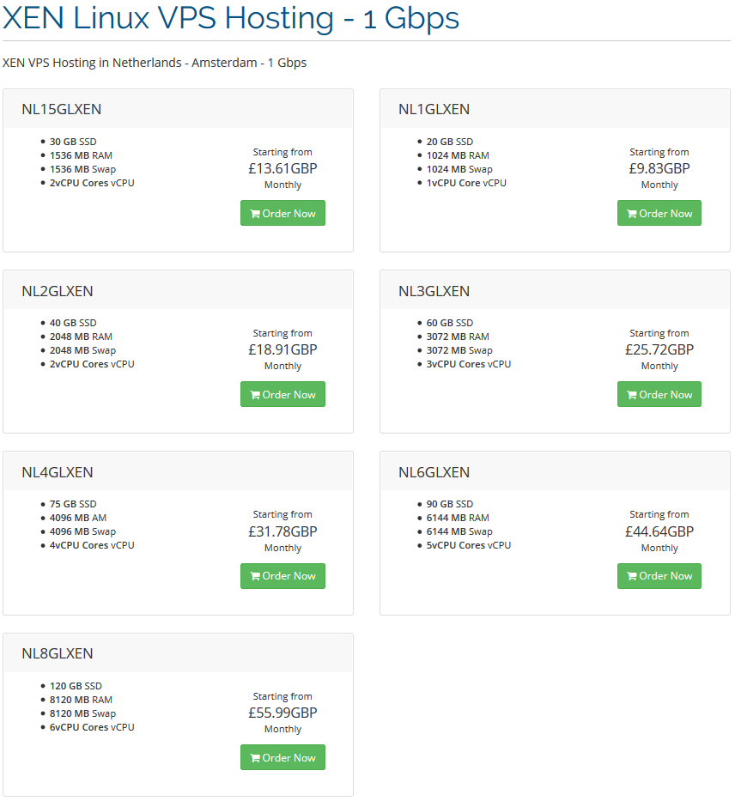Select the NL15GLXEN plan title
Image resolution: width=735 pixels, height=801 pixels.
[61, 109]
